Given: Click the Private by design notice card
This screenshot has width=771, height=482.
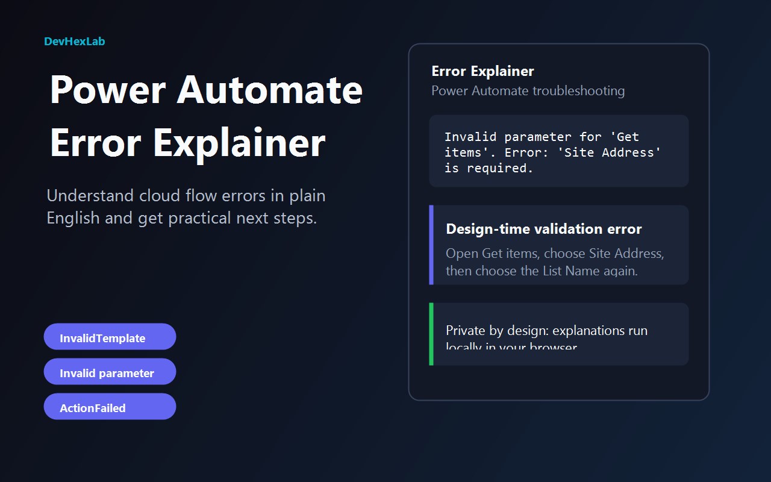Looking at the screenshot, I should pyautogui.click(x=559, y=334).
